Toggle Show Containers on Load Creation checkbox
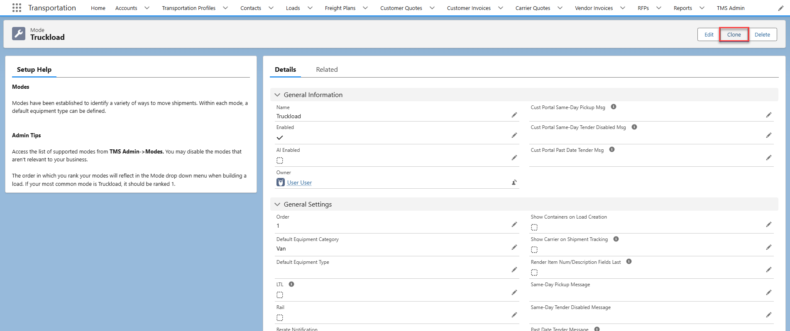 point(534,227)
